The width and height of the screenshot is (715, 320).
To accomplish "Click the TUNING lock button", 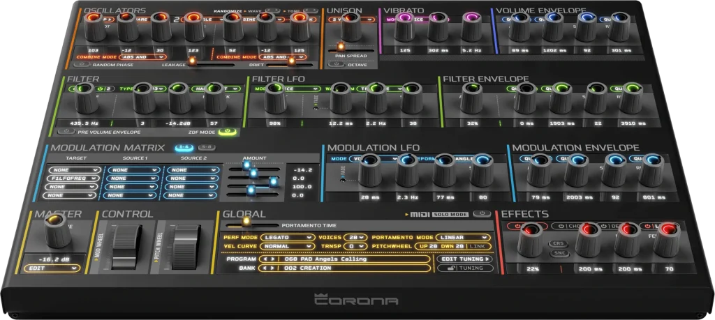I will tap(464, 268).
